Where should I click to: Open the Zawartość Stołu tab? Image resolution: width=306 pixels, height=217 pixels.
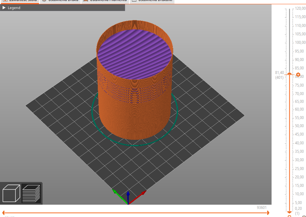20,1
